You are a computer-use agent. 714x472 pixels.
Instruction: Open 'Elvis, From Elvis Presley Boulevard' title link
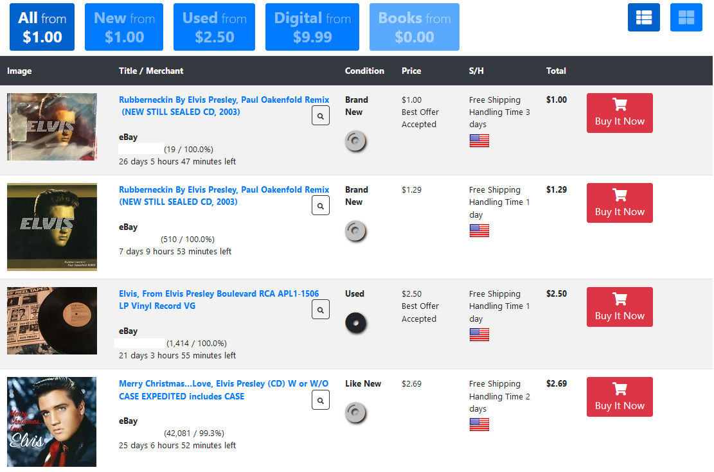[x=219, y=294]
